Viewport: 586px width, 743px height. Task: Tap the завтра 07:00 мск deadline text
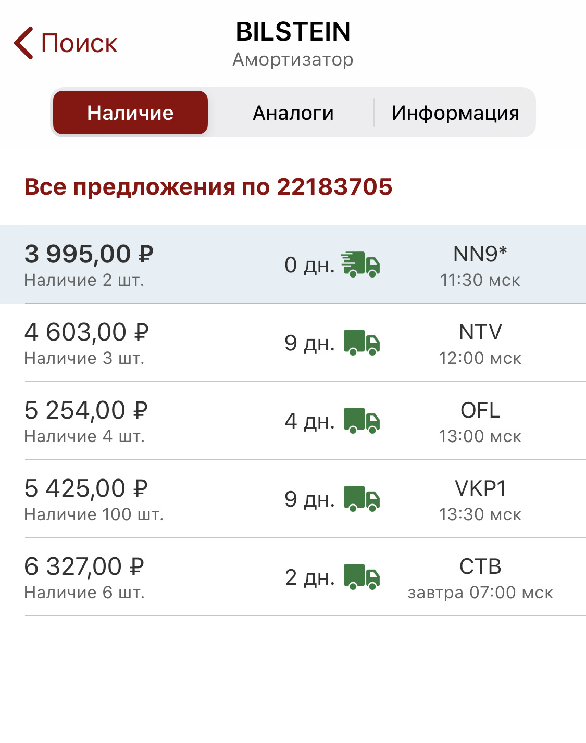(x=480, y=593)
